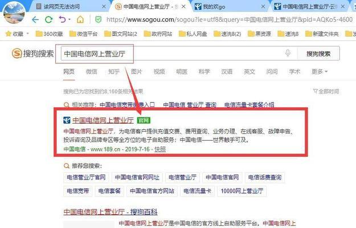Viewport: 356px width, 228px height.
Task: Select the 视频 search category
Action: click(x=159, y=72)
